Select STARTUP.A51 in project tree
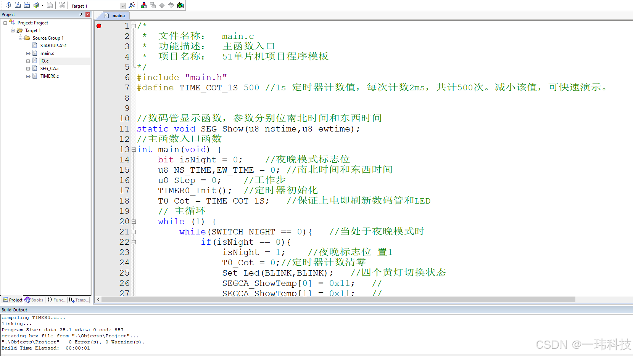 coord(53,46)
